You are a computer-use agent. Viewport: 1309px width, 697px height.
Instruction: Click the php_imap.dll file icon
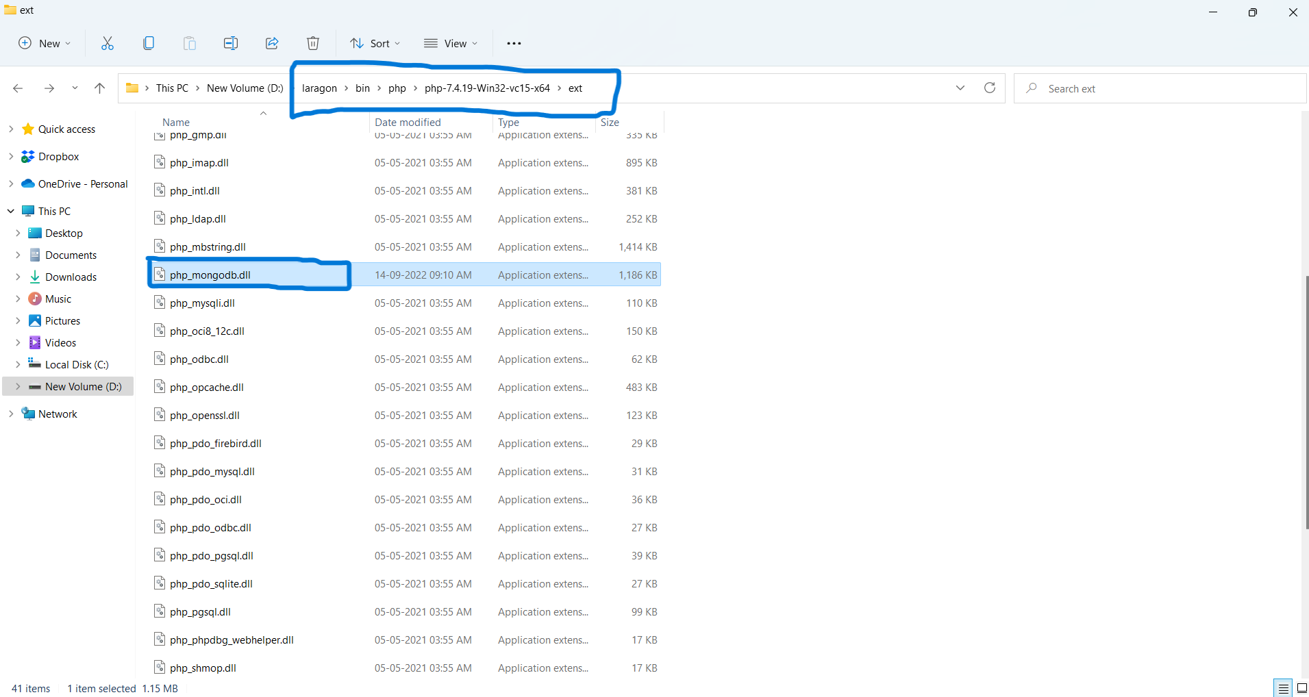[160, 162]
